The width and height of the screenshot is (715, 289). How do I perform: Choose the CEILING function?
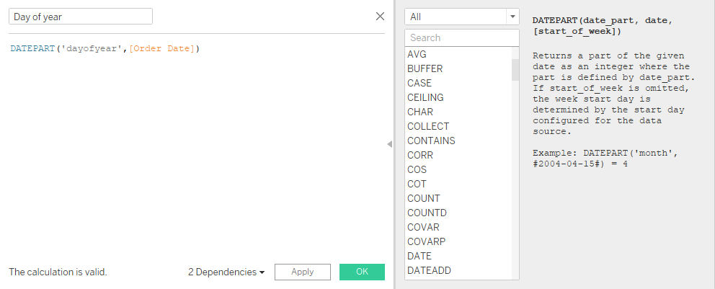(x=425, y=97)
